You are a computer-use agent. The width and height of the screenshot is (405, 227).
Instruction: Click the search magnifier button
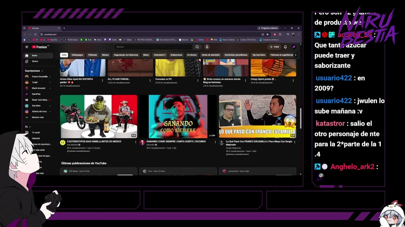[x=197, y=47]
